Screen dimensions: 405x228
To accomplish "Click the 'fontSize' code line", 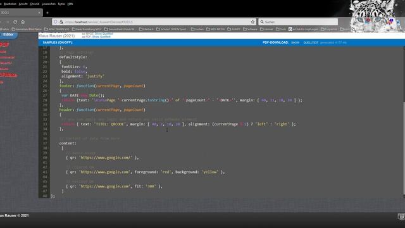I will tap(74, 66).
